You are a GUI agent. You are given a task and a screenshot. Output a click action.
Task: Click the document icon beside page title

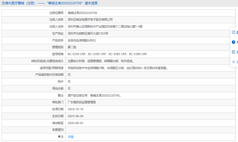[x=3, y=3]
